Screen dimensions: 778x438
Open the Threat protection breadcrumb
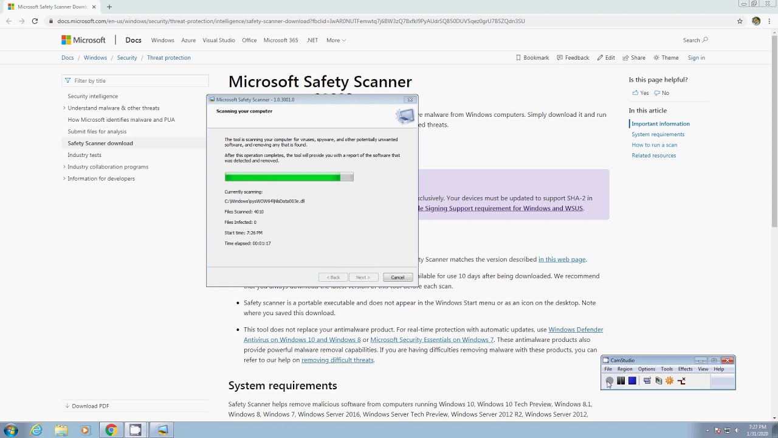169,58
